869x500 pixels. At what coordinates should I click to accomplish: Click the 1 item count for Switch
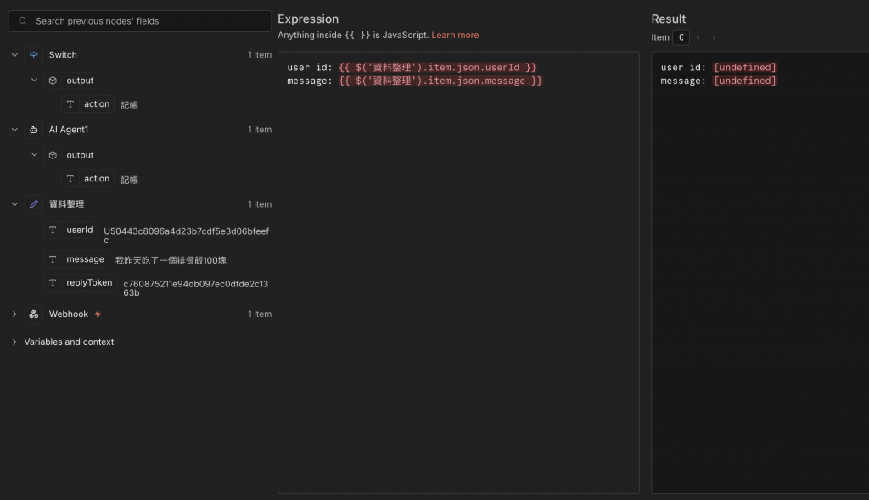[x=260, y=55]
